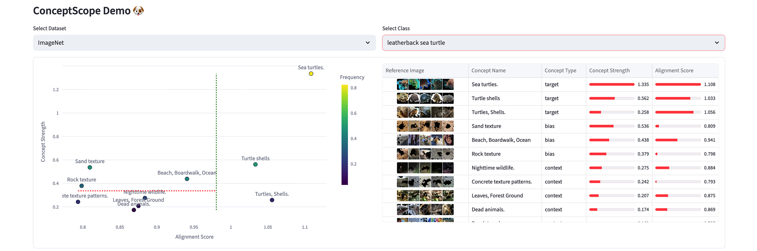Select the 'Sea turtles.' concept name cell
The height and width of the screenshot is (251, 757).
pyautogui.click(x=505, y=85)
